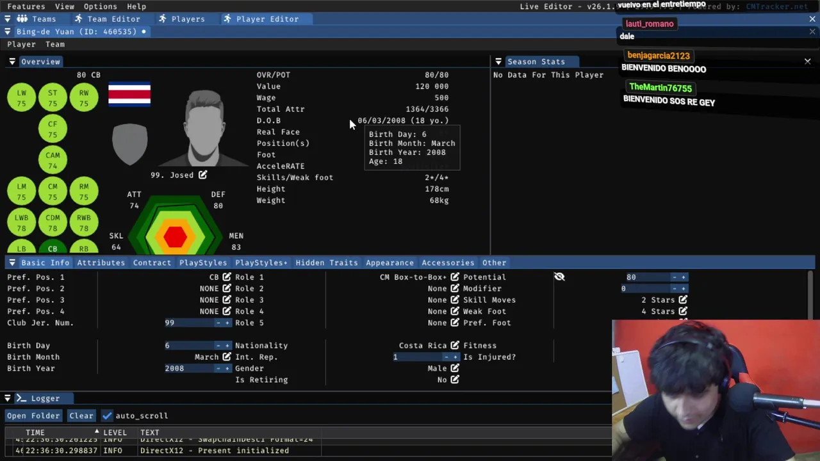Screen dimensions: 820x461
Task: Decrease Modifier value
Action: pos(675,289)
